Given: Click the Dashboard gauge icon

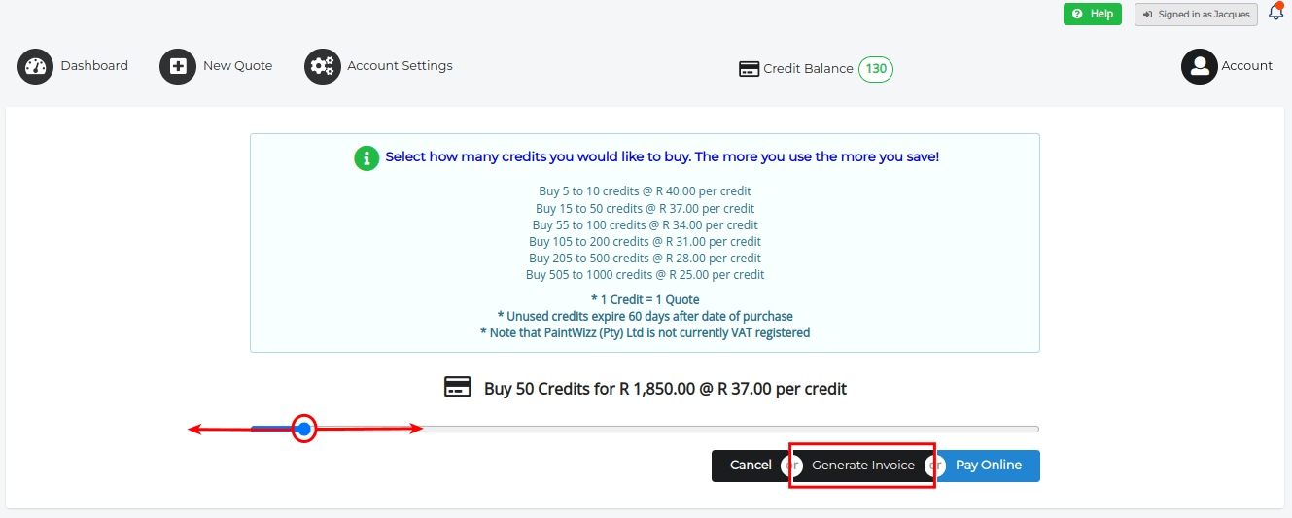Looking at the screenshot, I should [x=35, y=66].
